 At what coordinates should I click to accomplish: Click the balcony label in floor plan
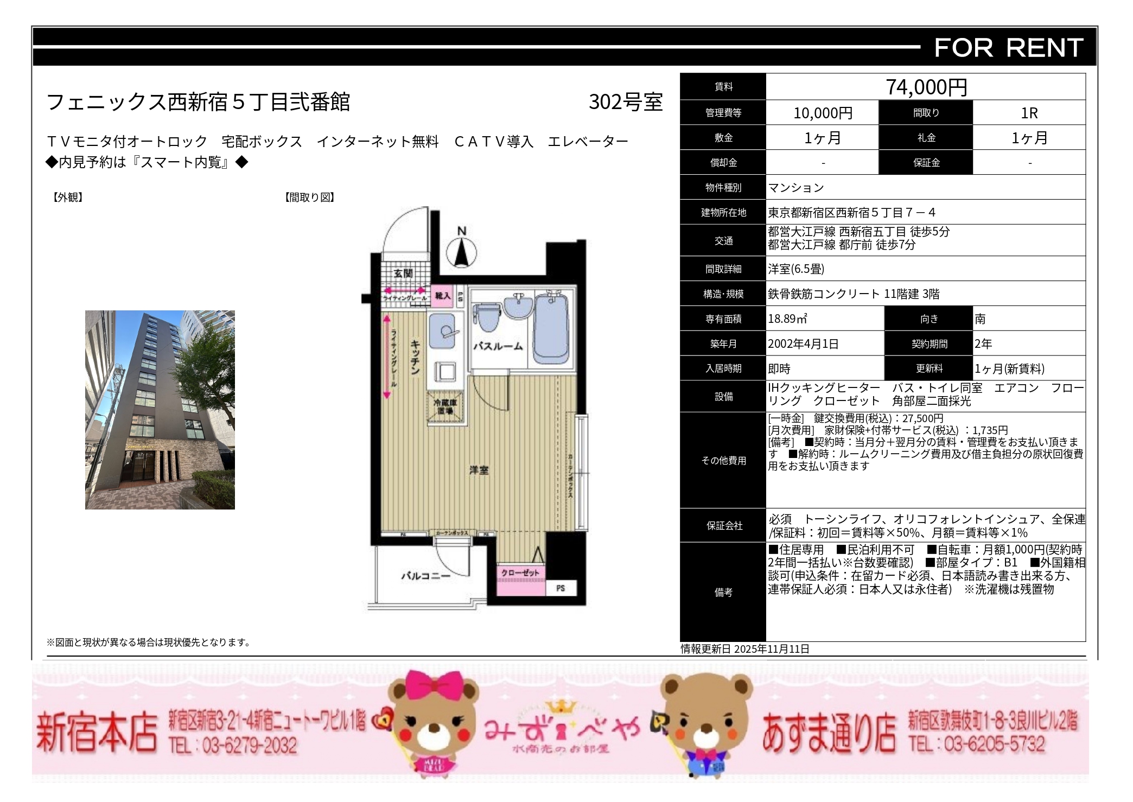(x=425, y=576)
